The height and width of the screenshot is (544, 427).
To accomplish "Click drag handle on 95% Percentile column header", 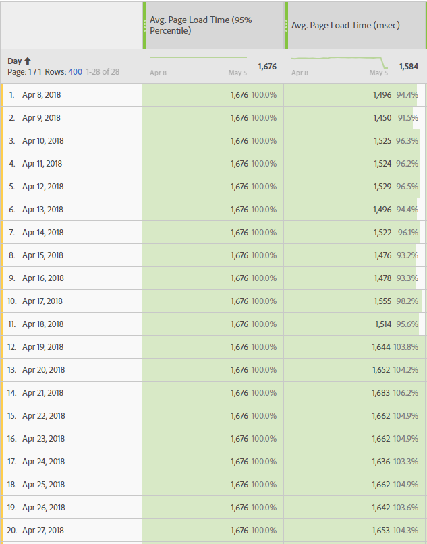I will pyautogui.click(x=144, y=25).
